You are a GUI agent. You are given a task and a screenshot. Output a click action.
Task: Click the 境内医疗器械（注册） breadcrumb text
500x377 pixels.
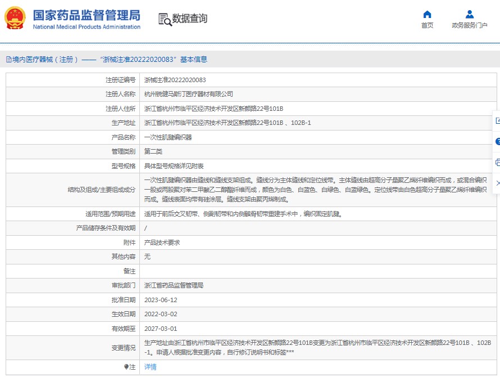[x=45, y=60]
